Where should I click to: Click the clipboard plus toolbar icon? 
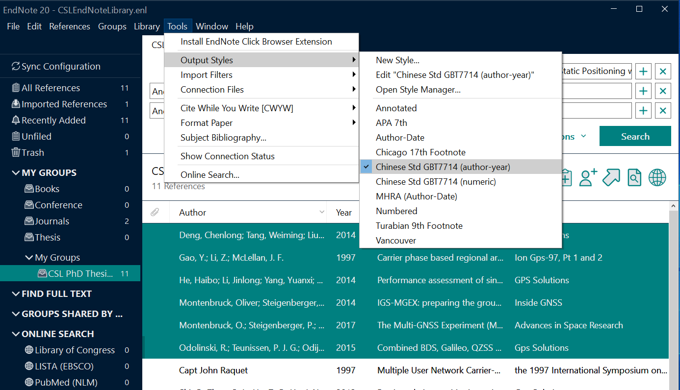(567, 177)
